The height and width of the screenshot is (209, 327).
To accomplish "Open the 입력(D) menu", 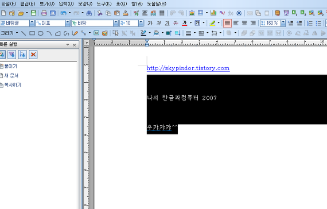I will (66, 4).
